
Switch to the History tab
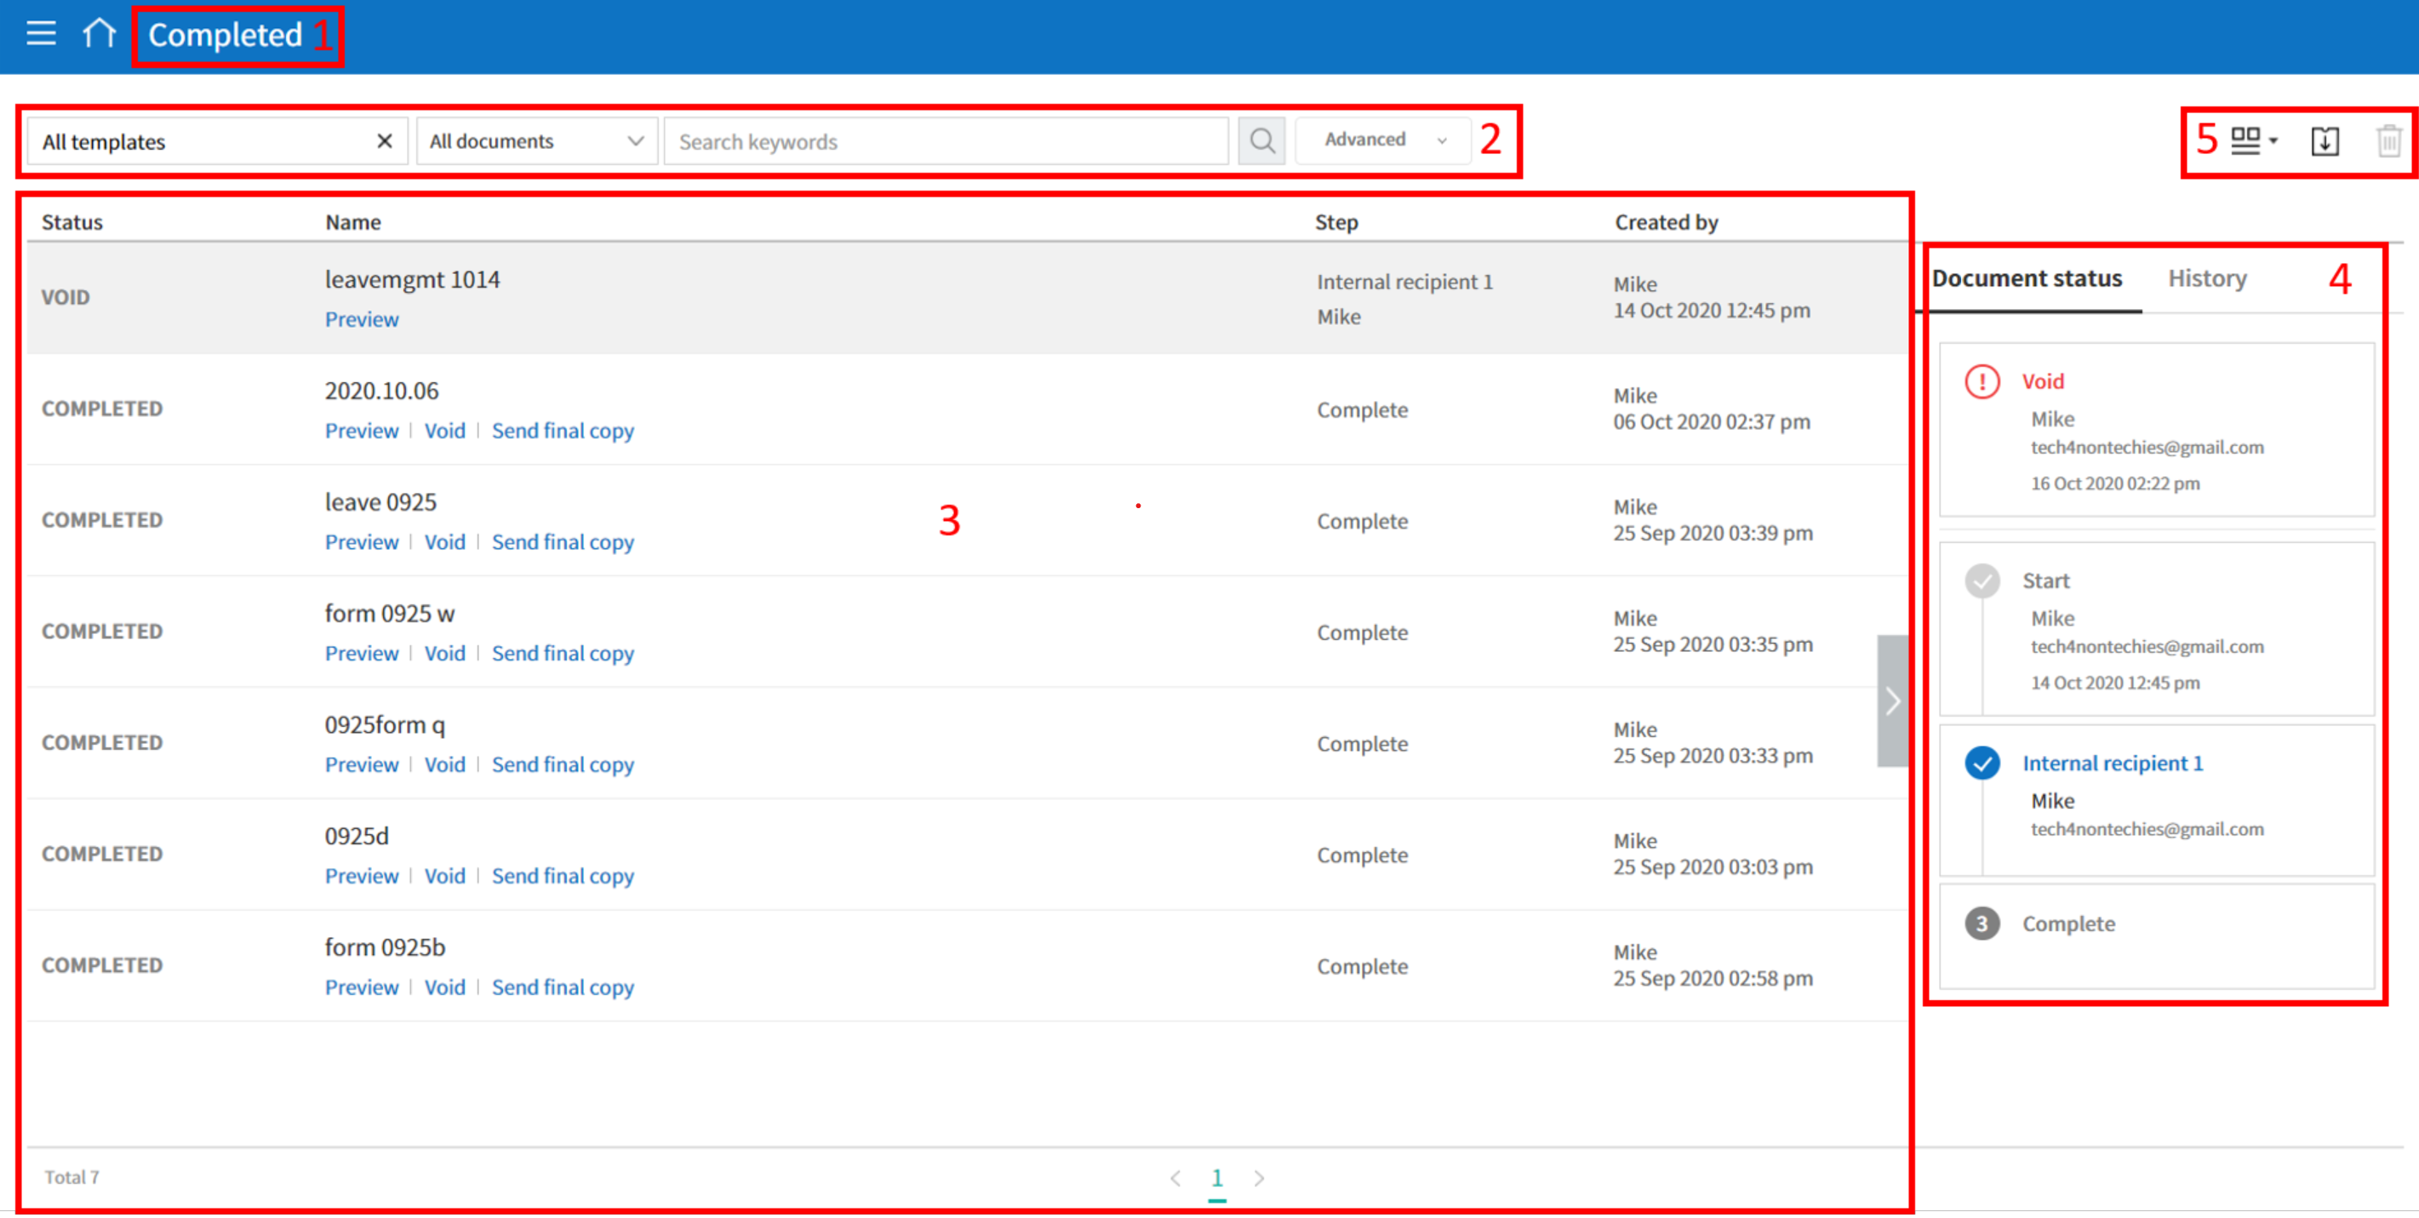coord(2207,278)
